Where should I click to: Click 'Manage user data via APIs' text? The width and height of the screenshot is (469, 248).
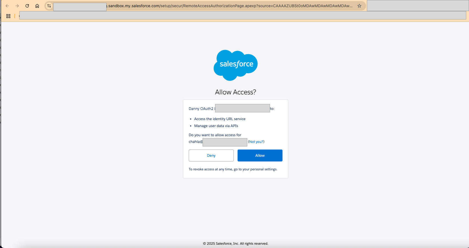[216, 126]
